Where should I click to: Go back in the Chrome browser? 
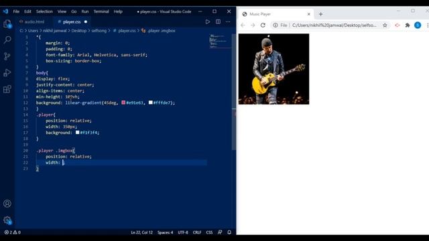[x=243, y=25]
